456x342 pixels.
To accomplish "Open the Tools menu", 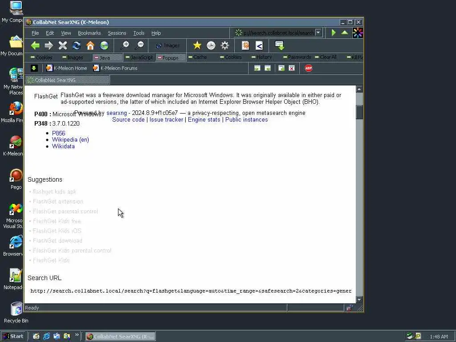I will click(139, 33).
